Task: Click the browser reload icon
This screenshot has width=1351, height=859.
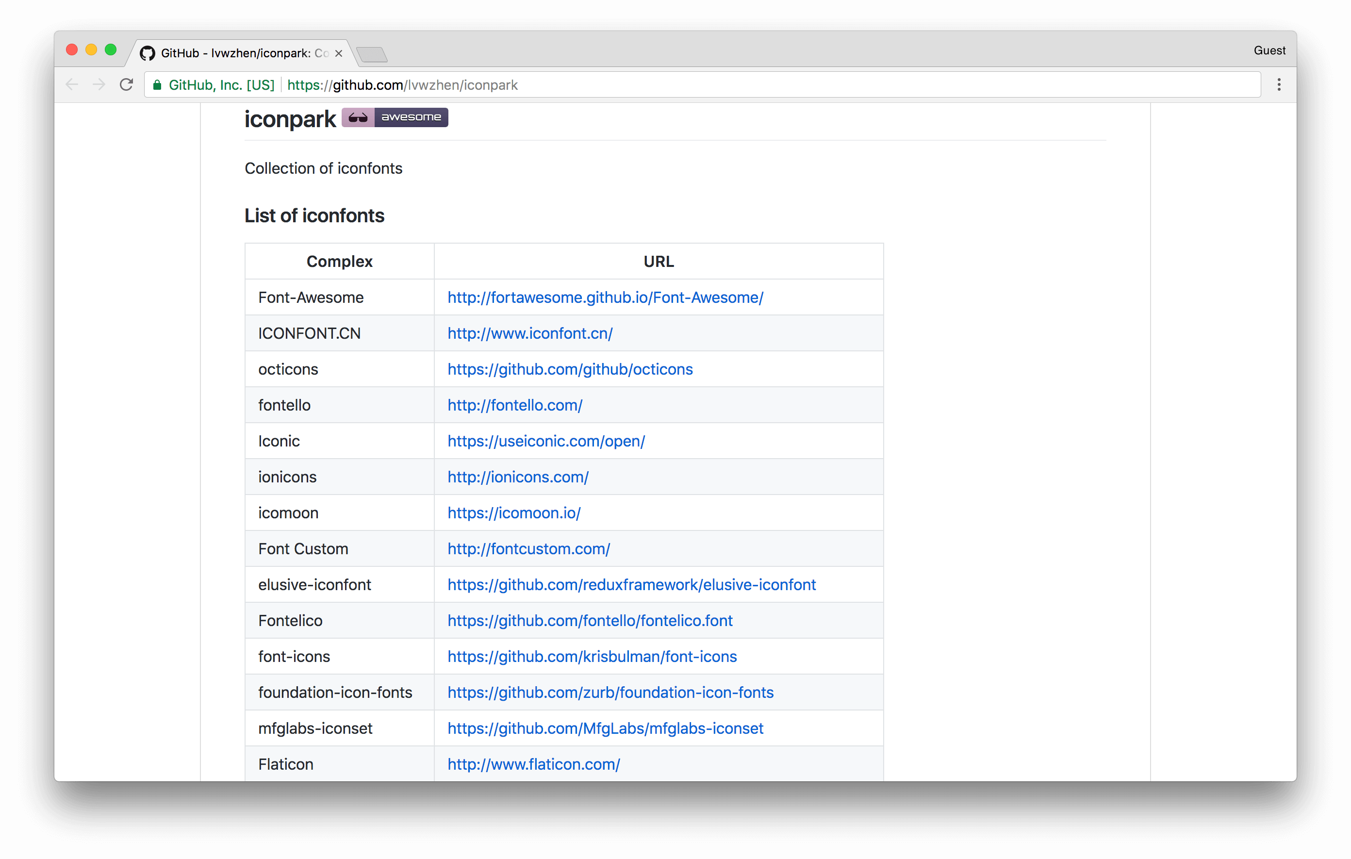Action: (126, 85)
